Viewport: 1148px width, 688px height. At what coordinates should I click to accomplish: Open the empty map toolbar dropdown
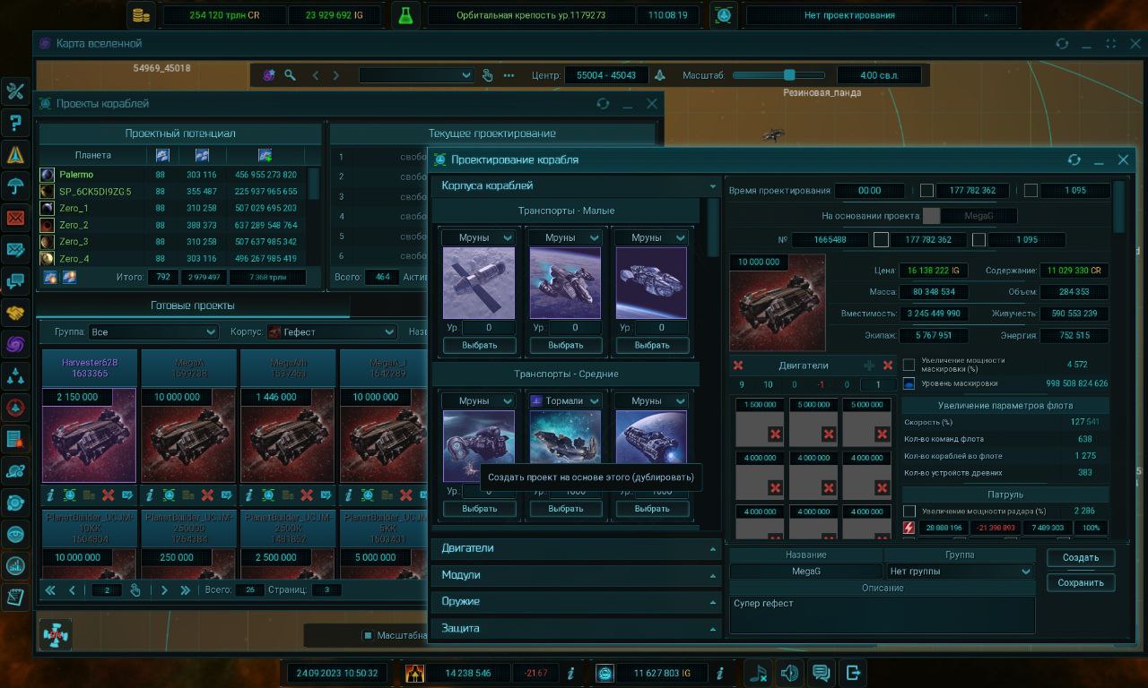pyautogui.click(x=416, y=75)
